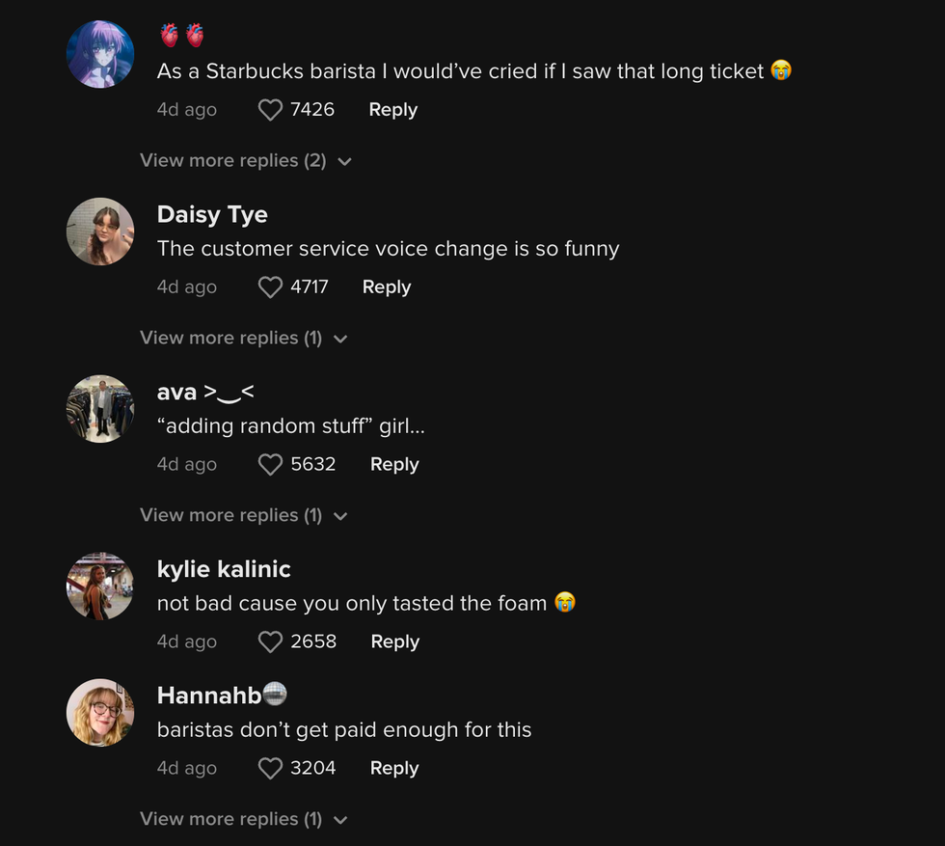The image size is (945, 846).
Task: Open Daisy Tye's profile via her username
Action: tap(212, 214)
